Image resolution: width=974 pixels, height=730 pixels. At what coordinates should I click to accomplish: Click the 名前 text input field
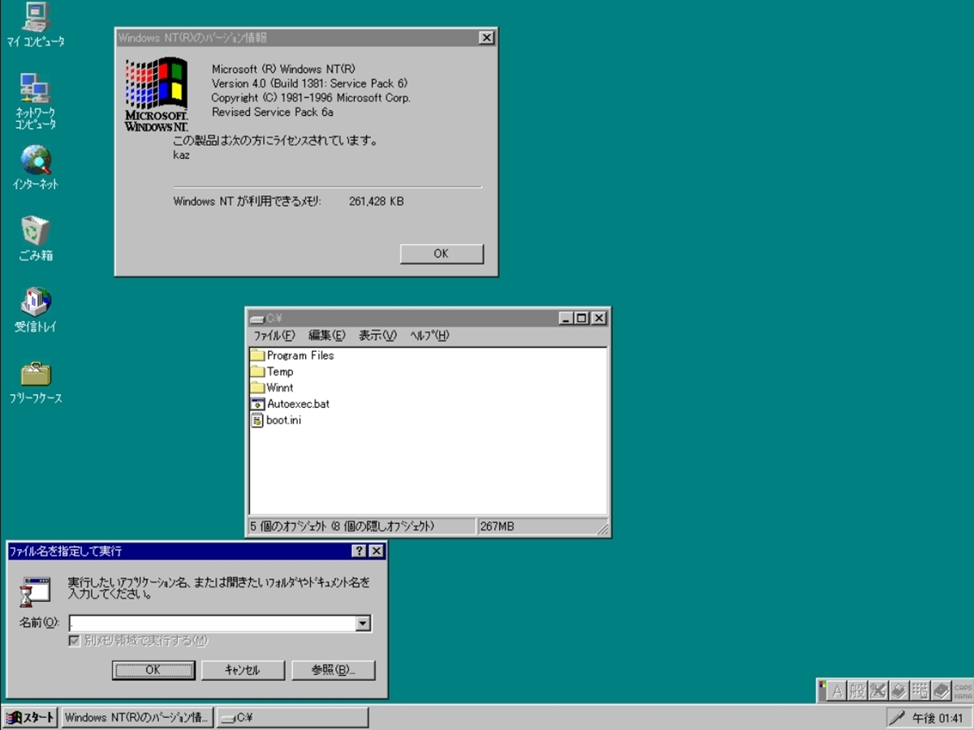212,623
